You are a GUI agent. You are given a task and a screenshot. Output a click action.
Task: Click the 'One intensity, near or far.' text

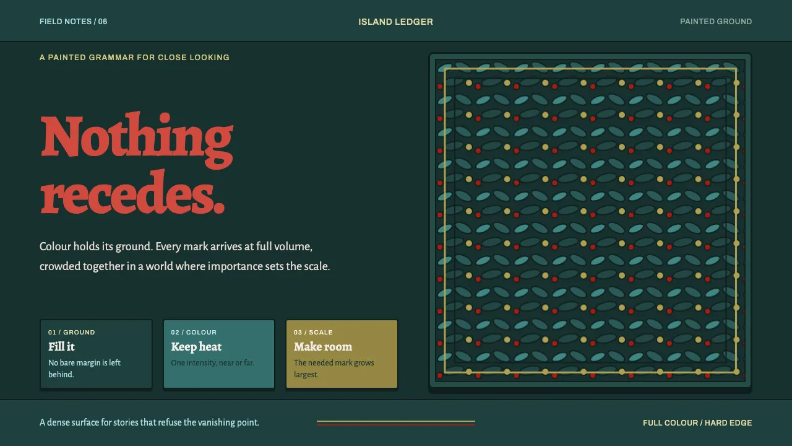212,363
